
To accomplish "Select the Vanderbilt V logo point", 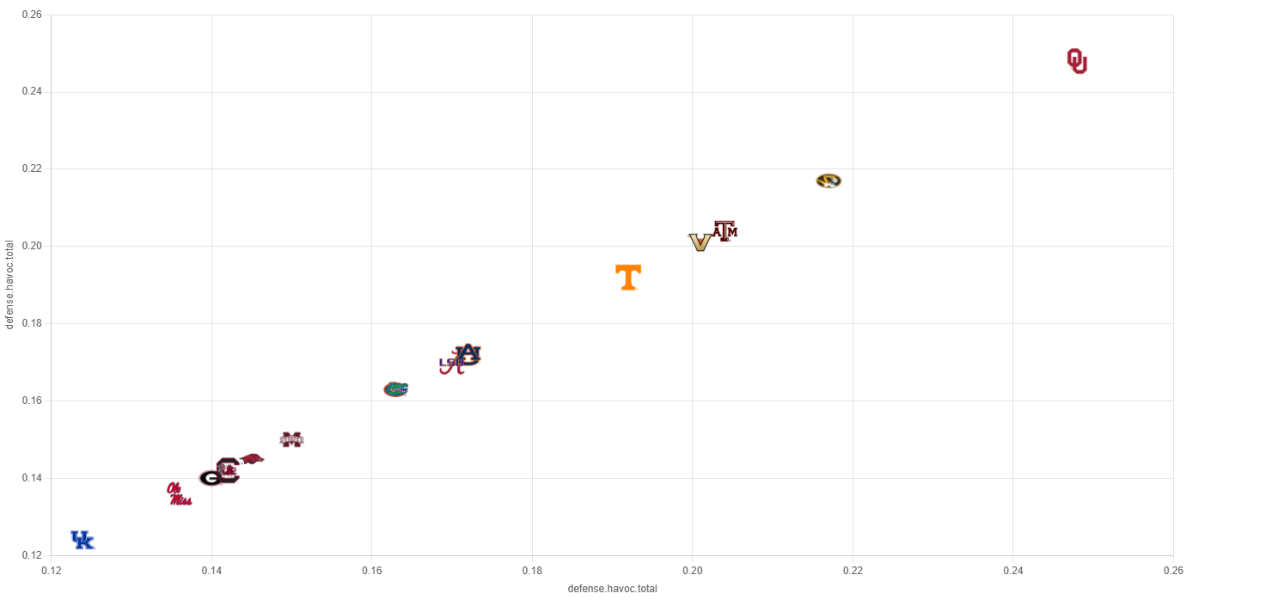I will coord(700,242).
